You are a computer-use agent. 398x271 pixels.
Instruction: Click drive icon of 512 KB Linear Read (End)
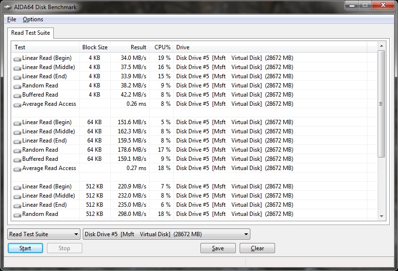[17, 206]
